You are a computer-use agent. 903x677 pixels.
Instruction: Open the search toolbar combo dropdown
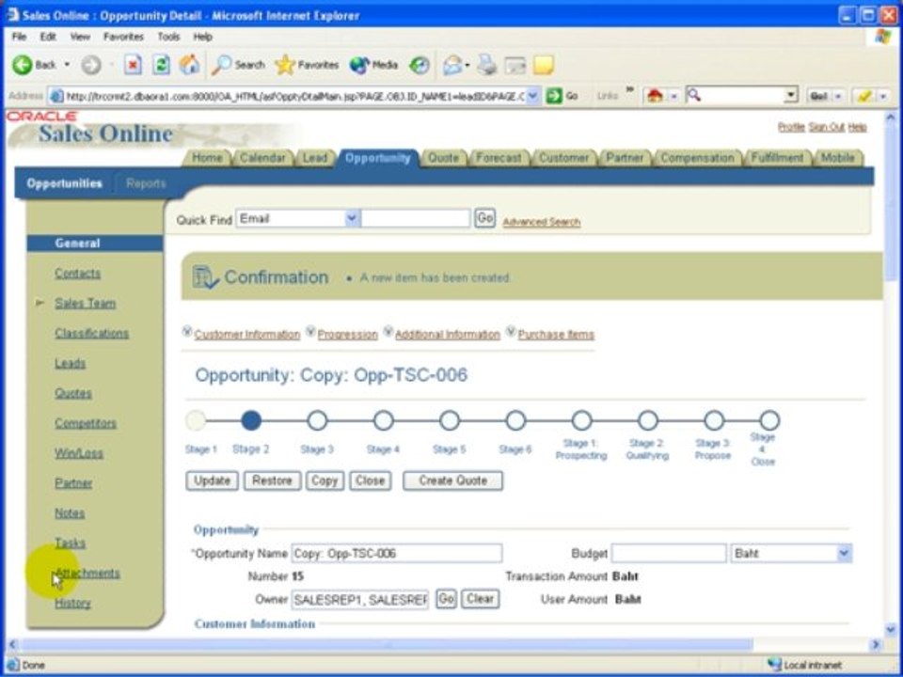(792, 95)
